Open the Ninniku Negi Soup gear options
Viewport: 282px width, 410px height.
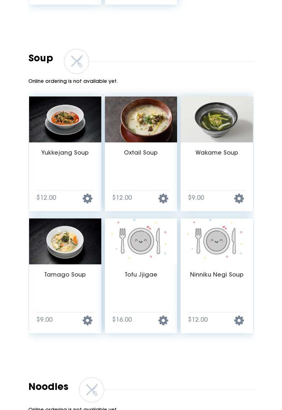(x=239, y=320)
